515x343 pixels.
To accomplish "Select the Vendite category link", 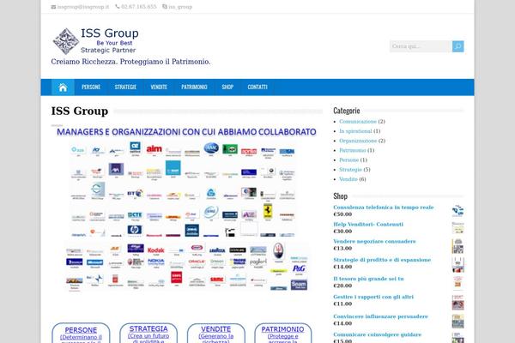I will [348, 178].
